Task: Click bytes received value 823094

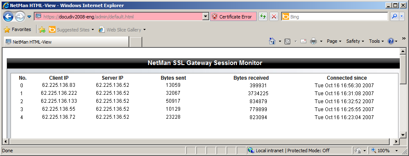Action: click(258, 117)
